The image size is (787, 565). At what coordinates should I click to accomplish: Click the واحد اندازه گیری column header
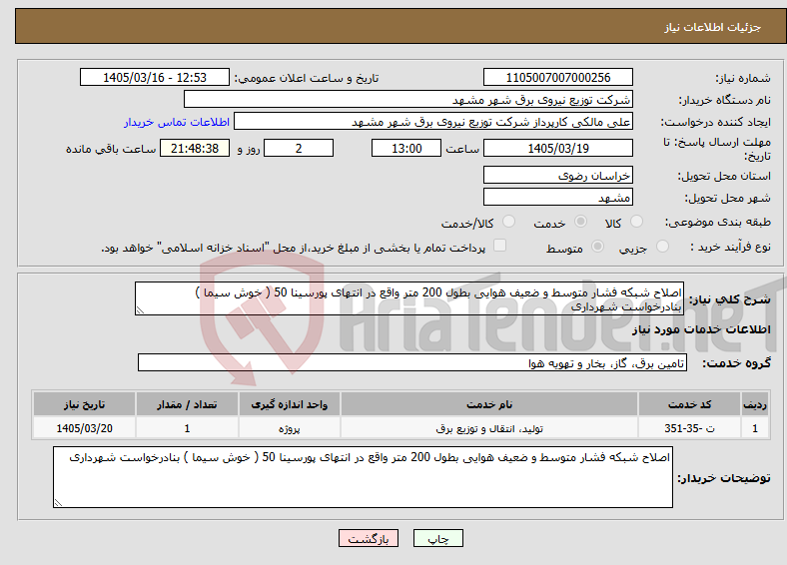click(x=290, y=404)
